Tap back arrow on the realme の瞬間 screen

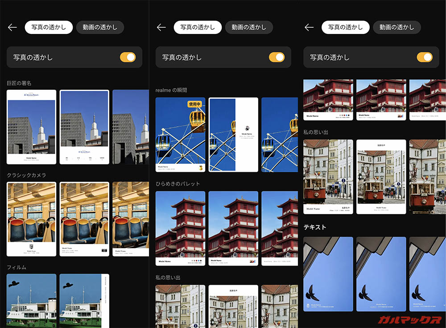tap(161, 27)
